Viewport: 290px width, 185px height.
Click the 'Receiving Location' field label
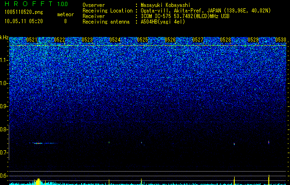click(x=107, y=11)
